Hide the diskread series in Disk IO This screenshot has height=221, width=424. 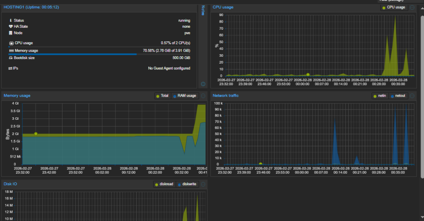165,184
